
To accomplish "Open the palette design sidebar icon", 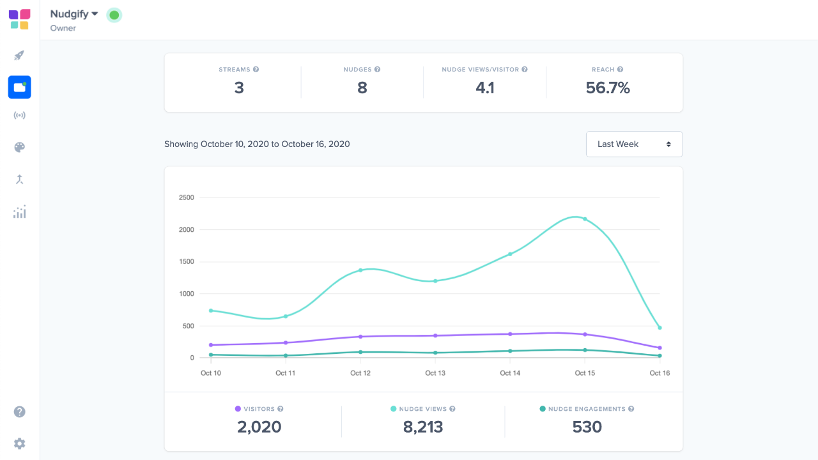I will click(x=19, y=148).
